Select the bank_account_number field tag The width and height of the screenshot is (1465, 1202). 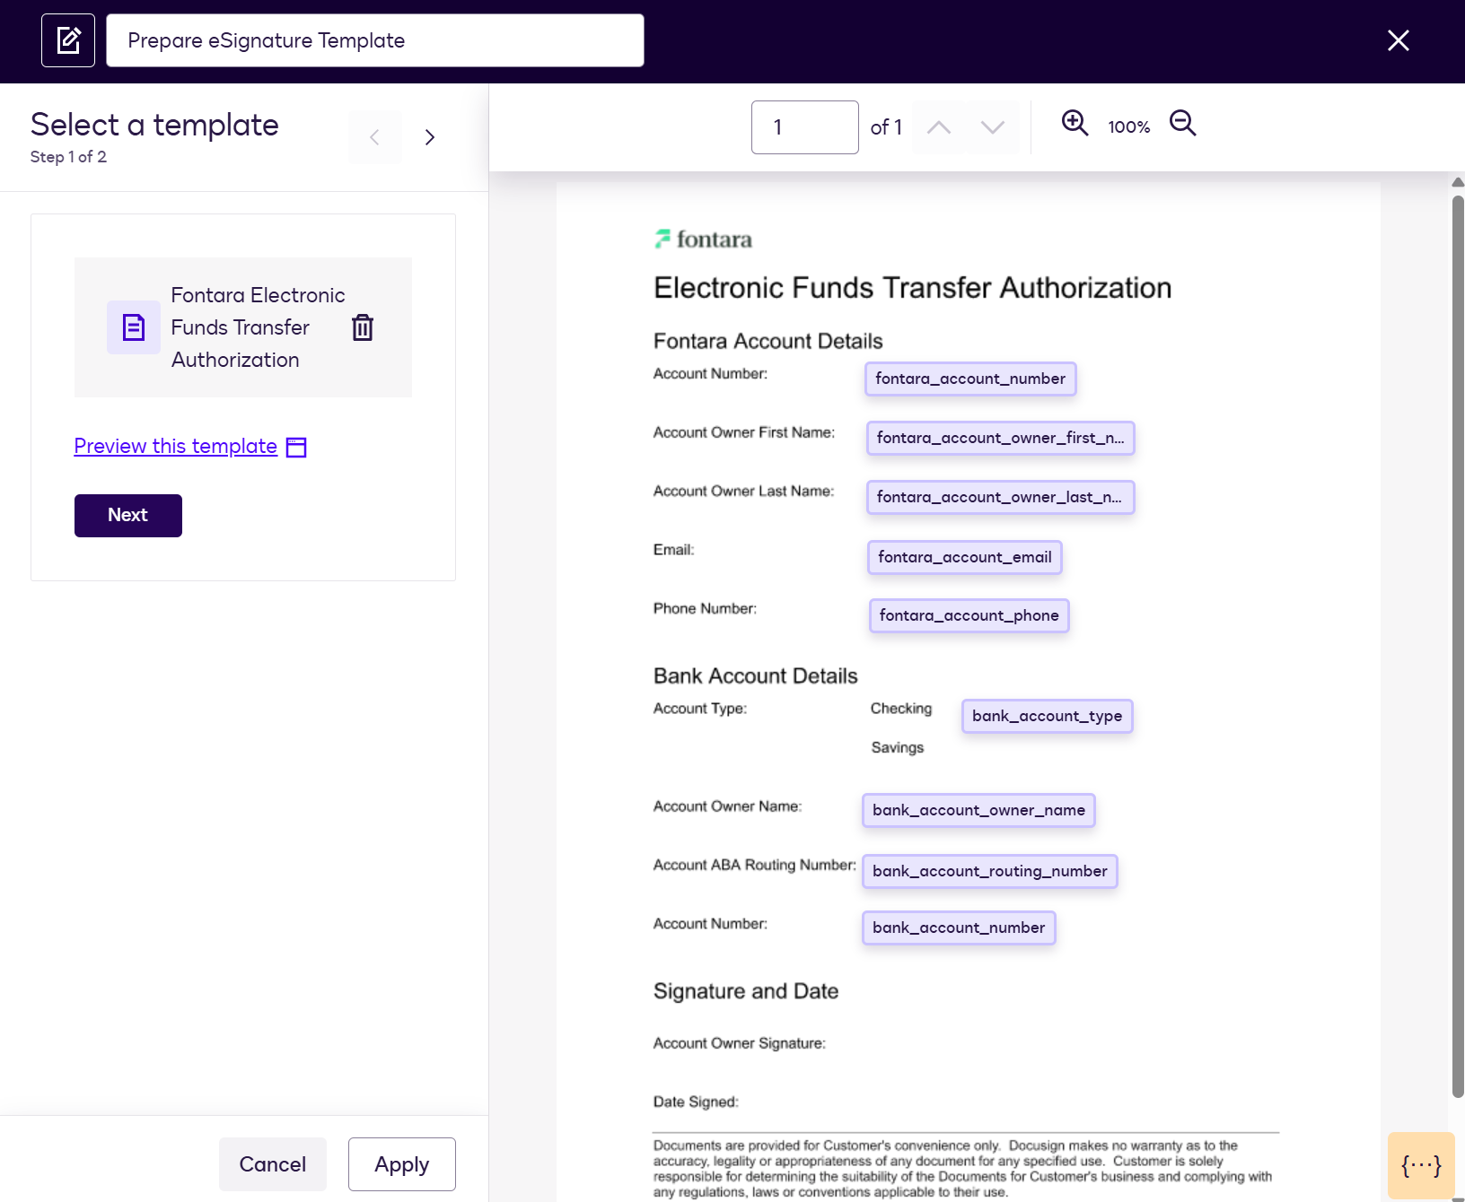tap(959, 928)
